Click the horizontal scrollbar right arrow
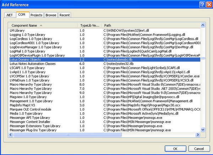The width and height of the screenshot is (213, 155). (198, 135)
